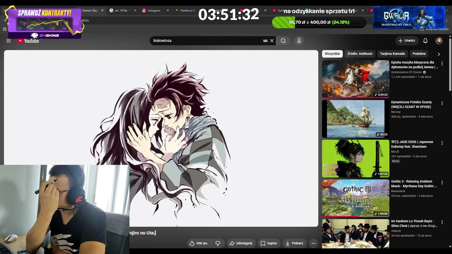Go to the YouTube home logo
This screenshot has height=254, width=452.
28,41
